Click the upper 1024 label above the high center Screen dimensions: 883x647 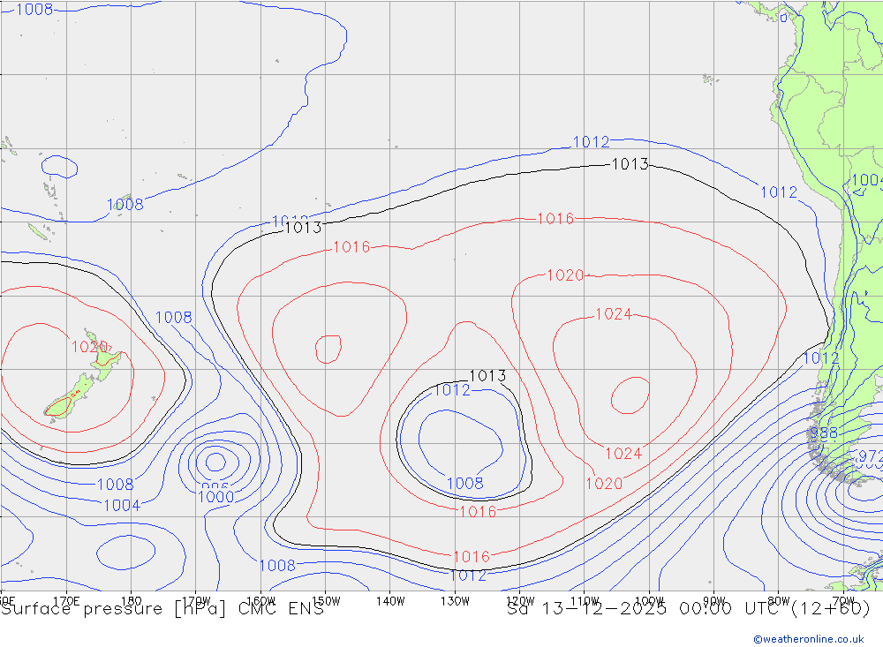pos(614,313)
